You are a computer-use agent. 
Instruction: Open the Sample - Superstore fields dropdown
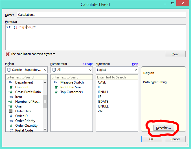26,69
